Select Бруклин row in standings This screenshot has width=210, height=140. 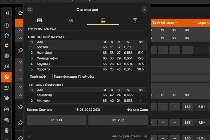(87, 64)
